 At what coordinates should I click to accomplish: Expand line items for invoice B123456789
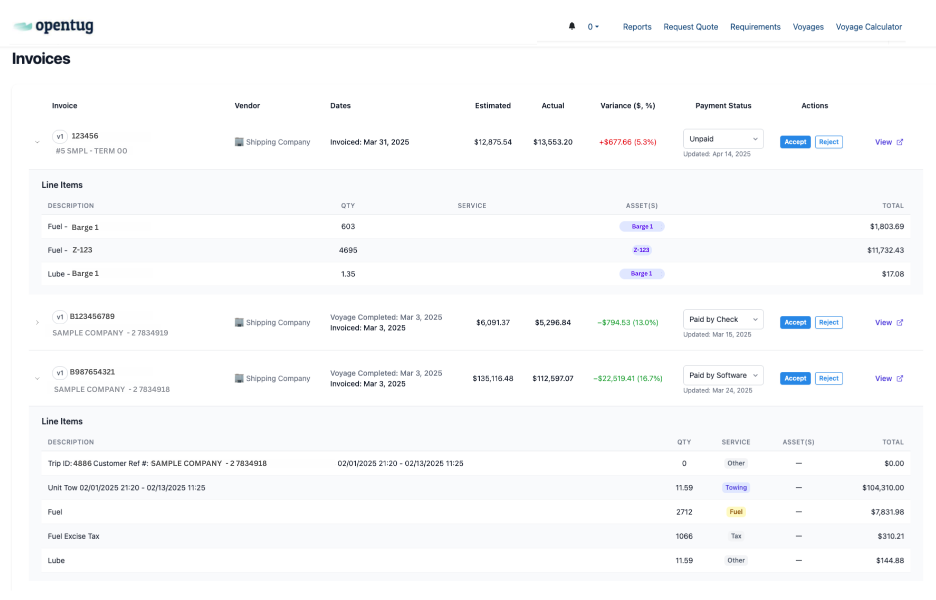(37, 322)
